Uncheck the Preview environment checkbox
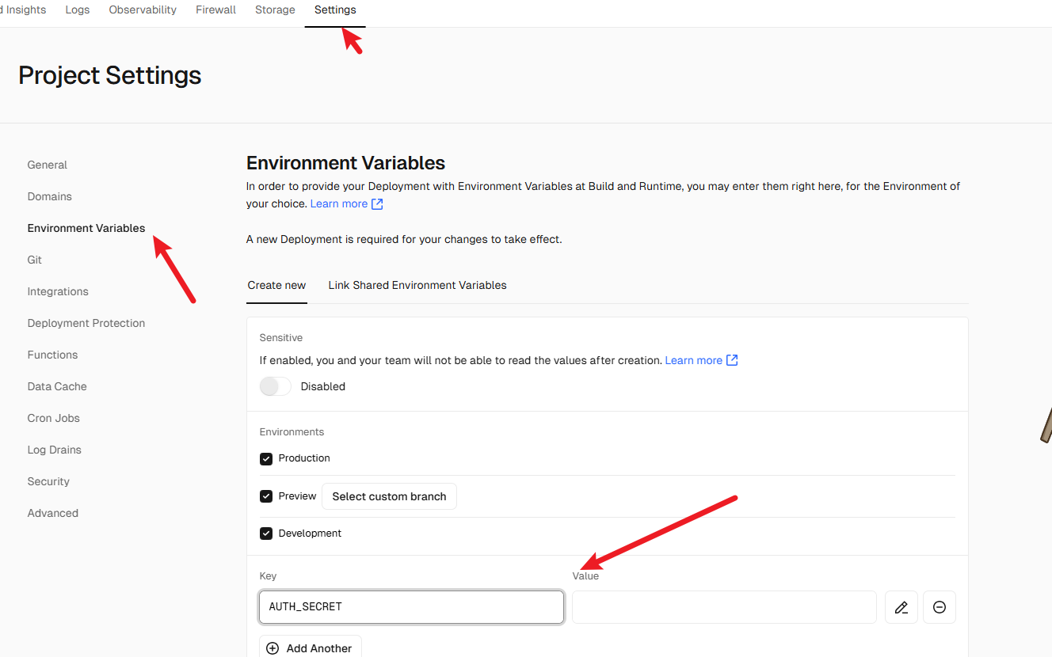Viewport: 1052px width, 657px height. point(266,496)
